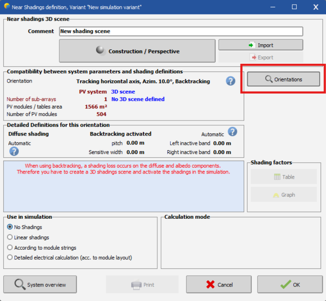
Task: Click the PVsyst app icon in title bar
Action: (x=6, y=7)
